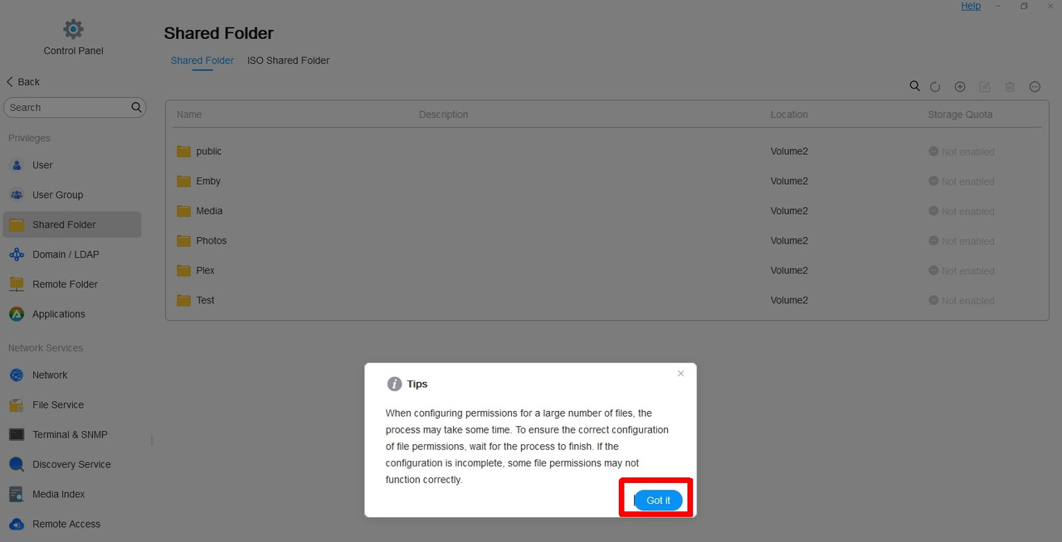
Task: Open Network settings
Action: tap(72, 375)
